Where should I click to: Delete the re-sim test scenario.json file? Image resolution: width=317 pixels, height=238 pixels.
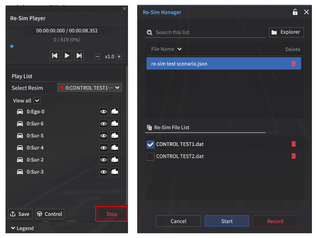pyautogui.click(x=293, y=64)
